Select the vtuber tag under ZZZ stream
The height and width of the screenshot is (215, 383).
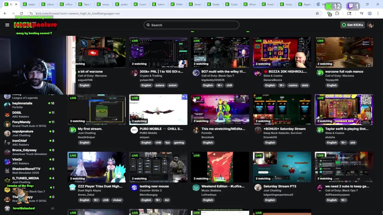(x=117, y=200)
